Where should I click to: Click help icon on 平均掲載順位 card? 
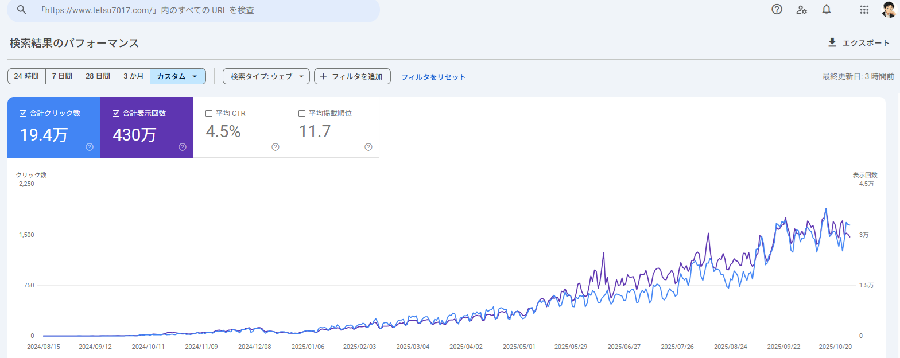[368, 147]
